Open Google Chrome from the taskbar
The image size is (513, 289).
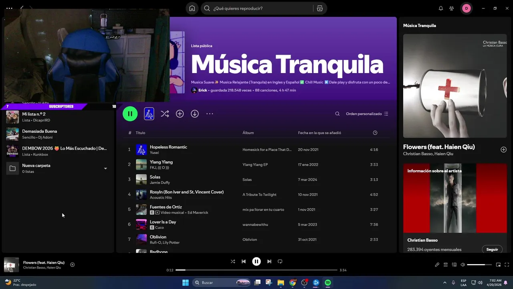coord(293,283)
